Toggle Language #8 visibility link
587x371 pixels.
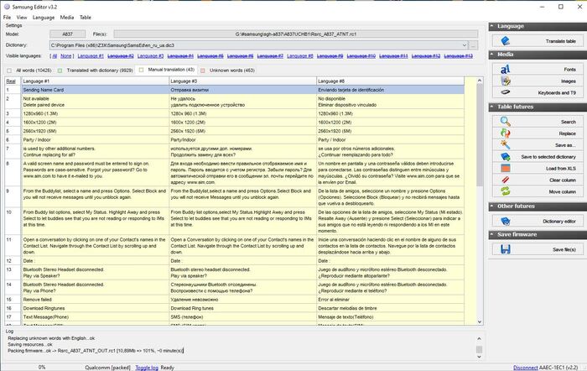[x=300, y=56]
